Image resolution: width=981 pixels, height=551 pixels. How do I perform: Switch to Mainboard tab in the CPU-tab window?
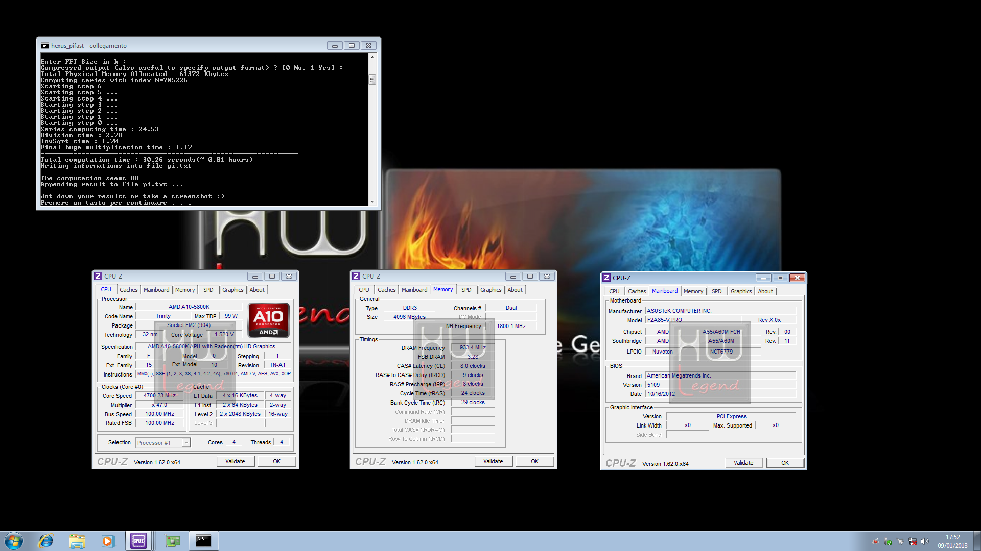pyautogui.click(x=156, y=290)
